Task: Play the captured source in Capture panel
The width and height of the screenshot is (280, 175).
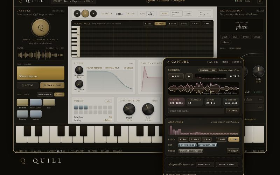Action: pos(189,76)
